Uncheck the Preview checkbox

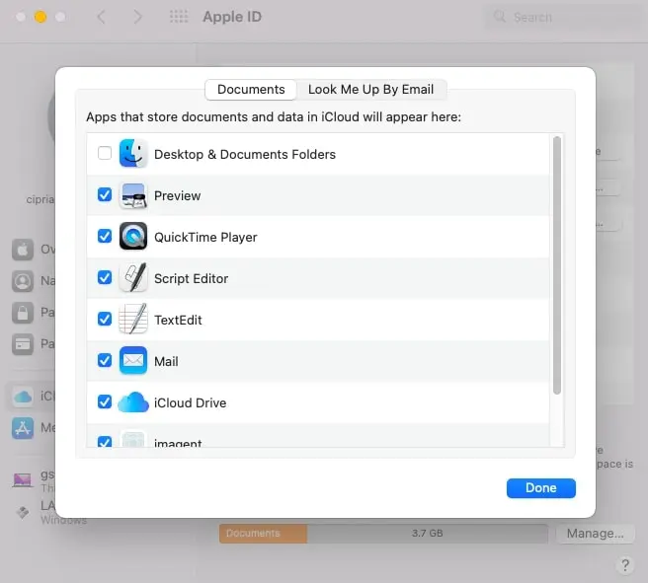(105, 194)
